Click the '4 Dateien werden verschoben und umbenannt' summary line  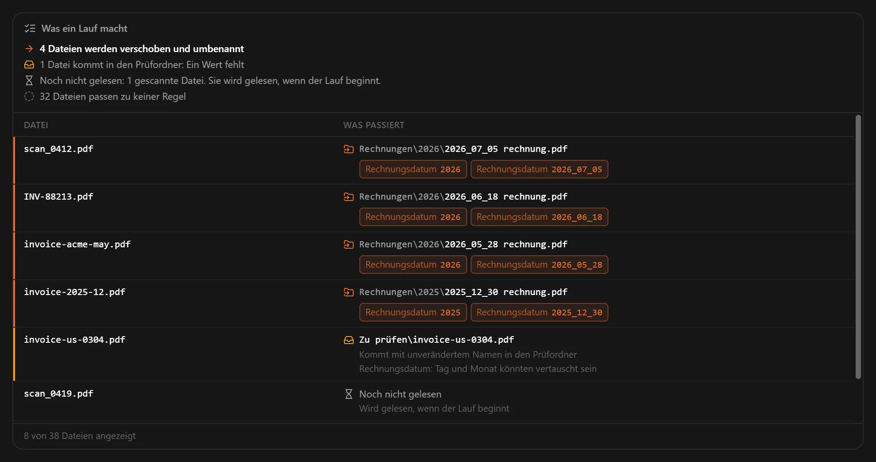(x=142, y=49)
